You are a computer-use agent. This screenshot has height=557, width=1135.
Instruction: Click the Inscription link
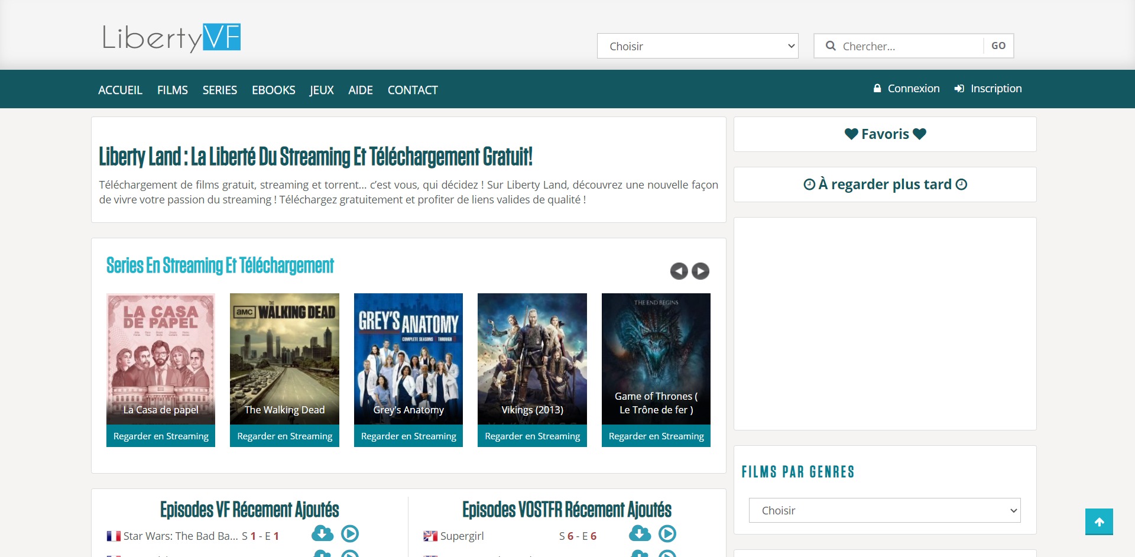tap(996, 89)
